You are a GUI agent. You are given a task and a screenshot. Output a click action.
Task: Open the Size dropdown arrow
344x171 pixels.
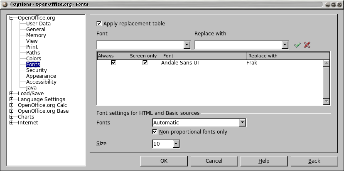(176, 144)
